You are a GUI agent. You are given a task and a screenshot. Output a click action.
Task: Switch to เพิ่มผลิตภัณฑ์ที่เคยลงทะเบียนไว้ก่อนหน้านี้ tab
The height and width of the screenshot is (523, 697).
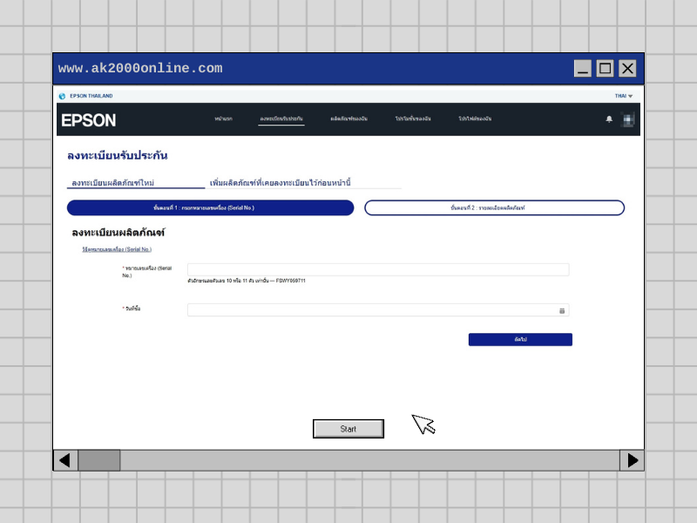coord(280,183)
